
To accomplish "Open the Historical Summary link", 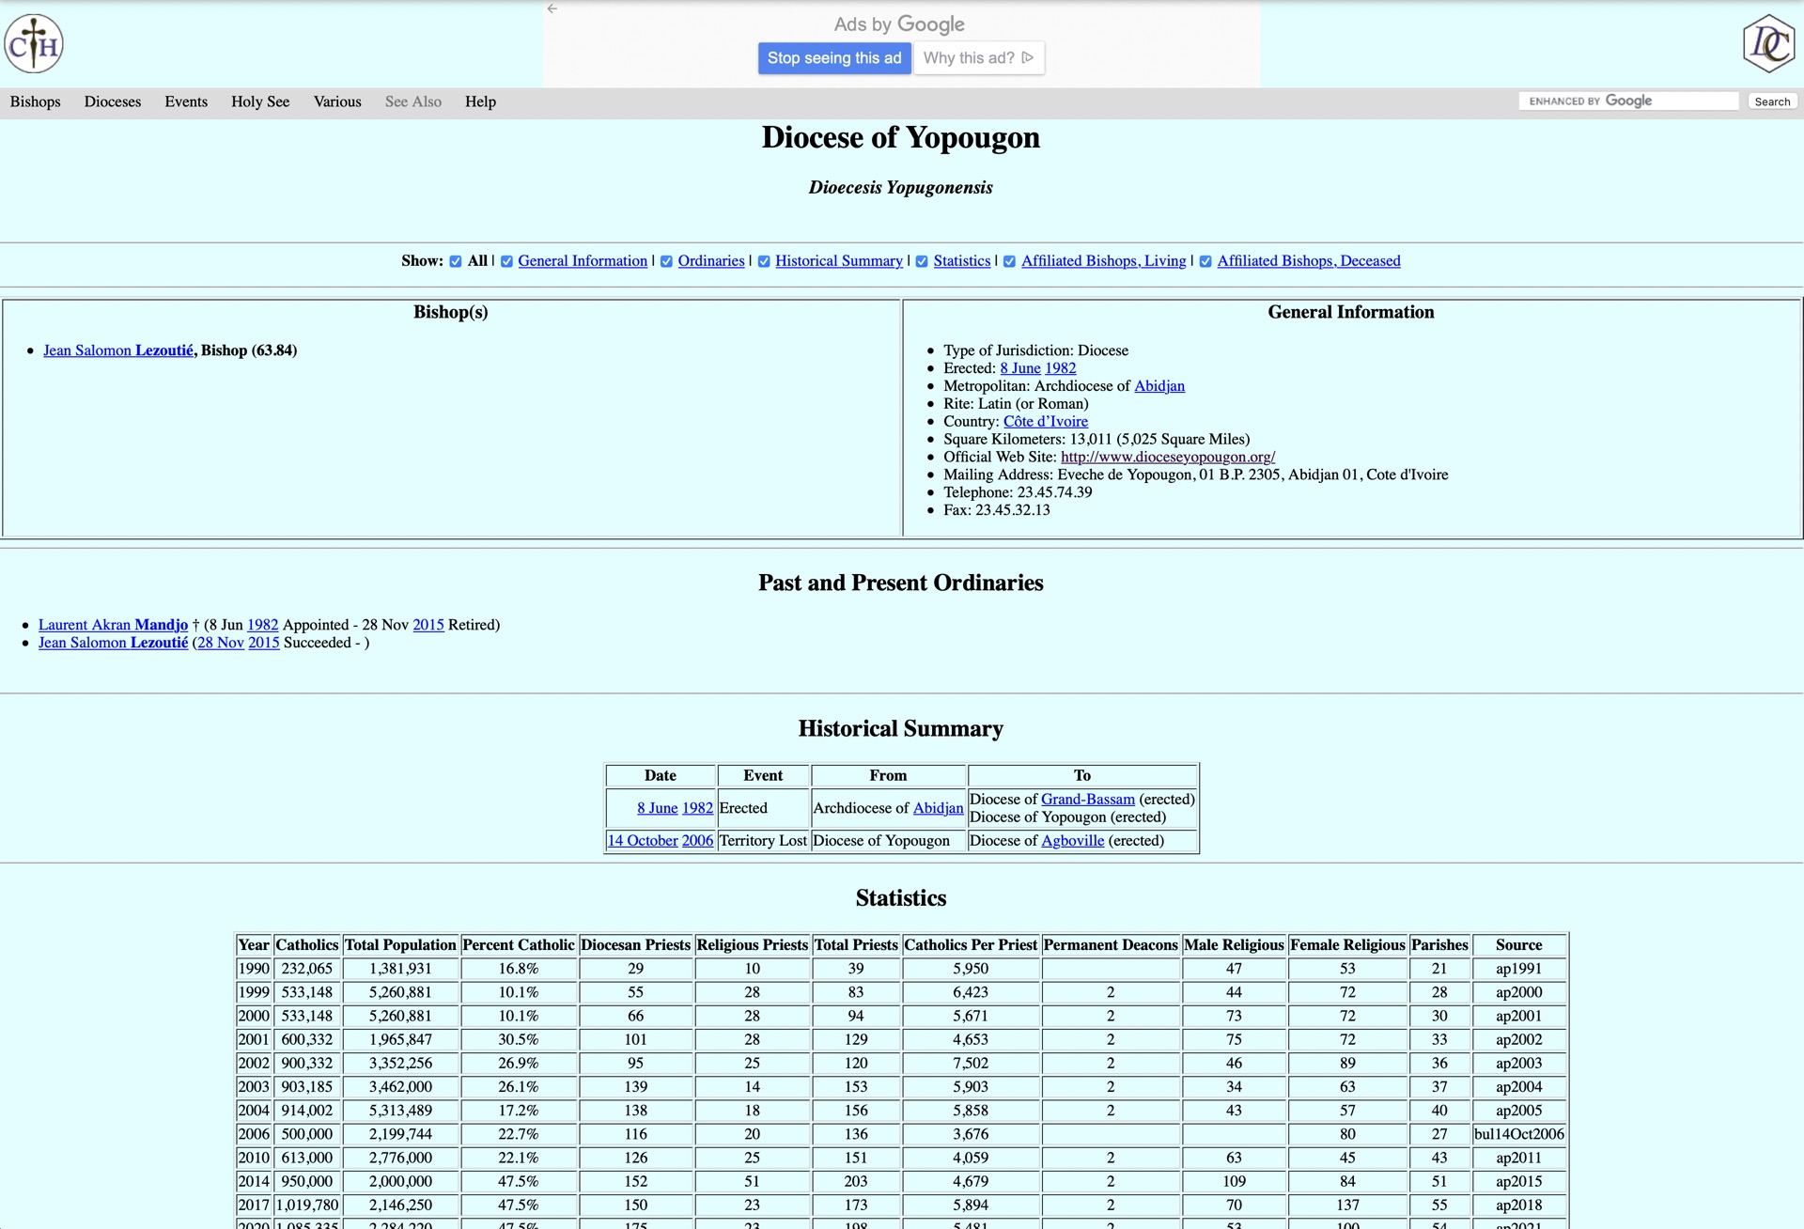I will (839, 261).
